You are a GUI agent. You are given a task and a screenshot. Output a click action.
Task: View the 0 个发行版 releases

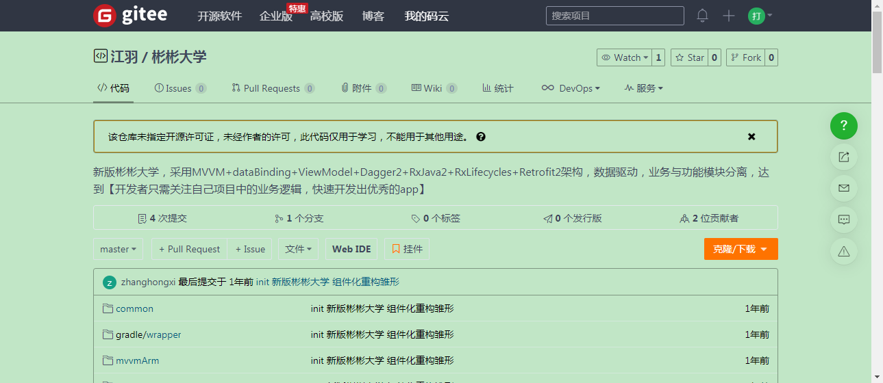coord(573,218)
